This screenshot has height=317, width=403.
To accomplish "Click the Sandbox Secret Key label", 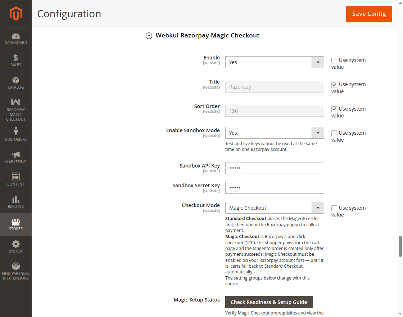I will [x=196, y=186].
